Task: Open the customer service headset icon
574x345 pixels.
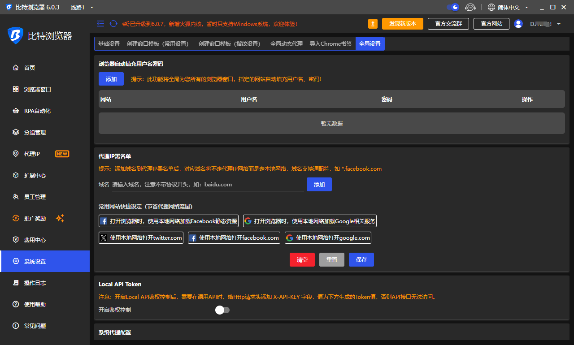Action: (x=470, y=7)
